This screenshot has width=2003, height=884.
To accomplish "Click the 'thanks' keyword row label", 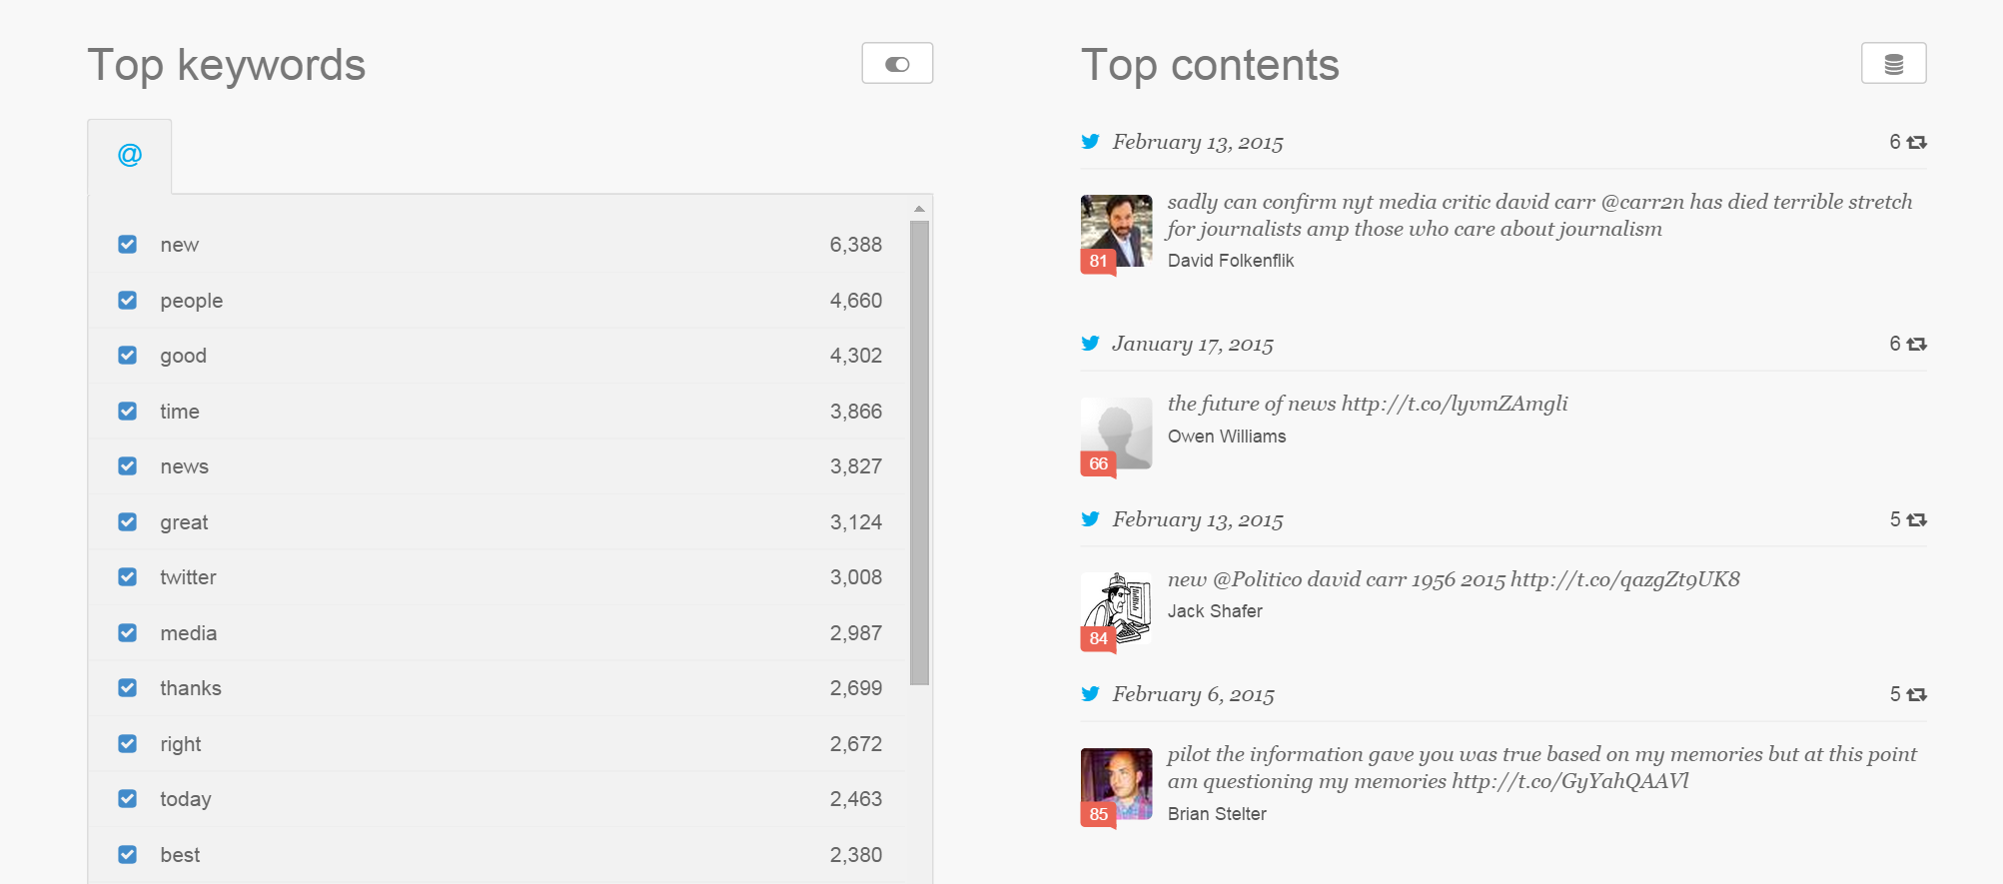I will (191, 688).
